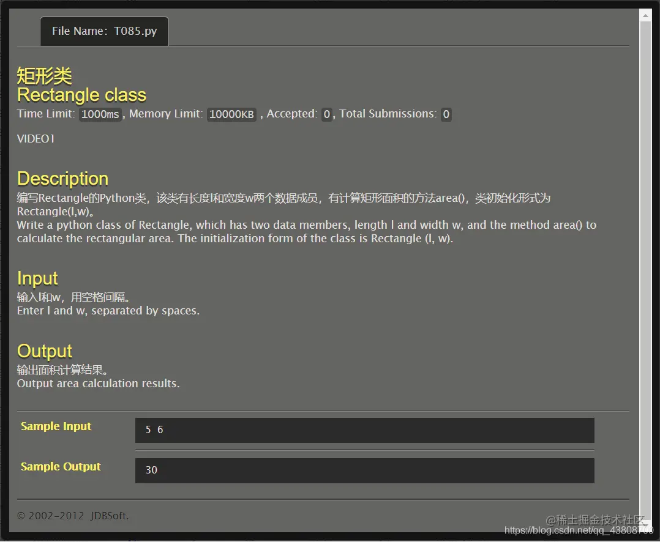The width and height of the screenshot is (660, 542).
Task: Click the 'Write a python class of Rectangle' sentence
Action: point(306,232)
